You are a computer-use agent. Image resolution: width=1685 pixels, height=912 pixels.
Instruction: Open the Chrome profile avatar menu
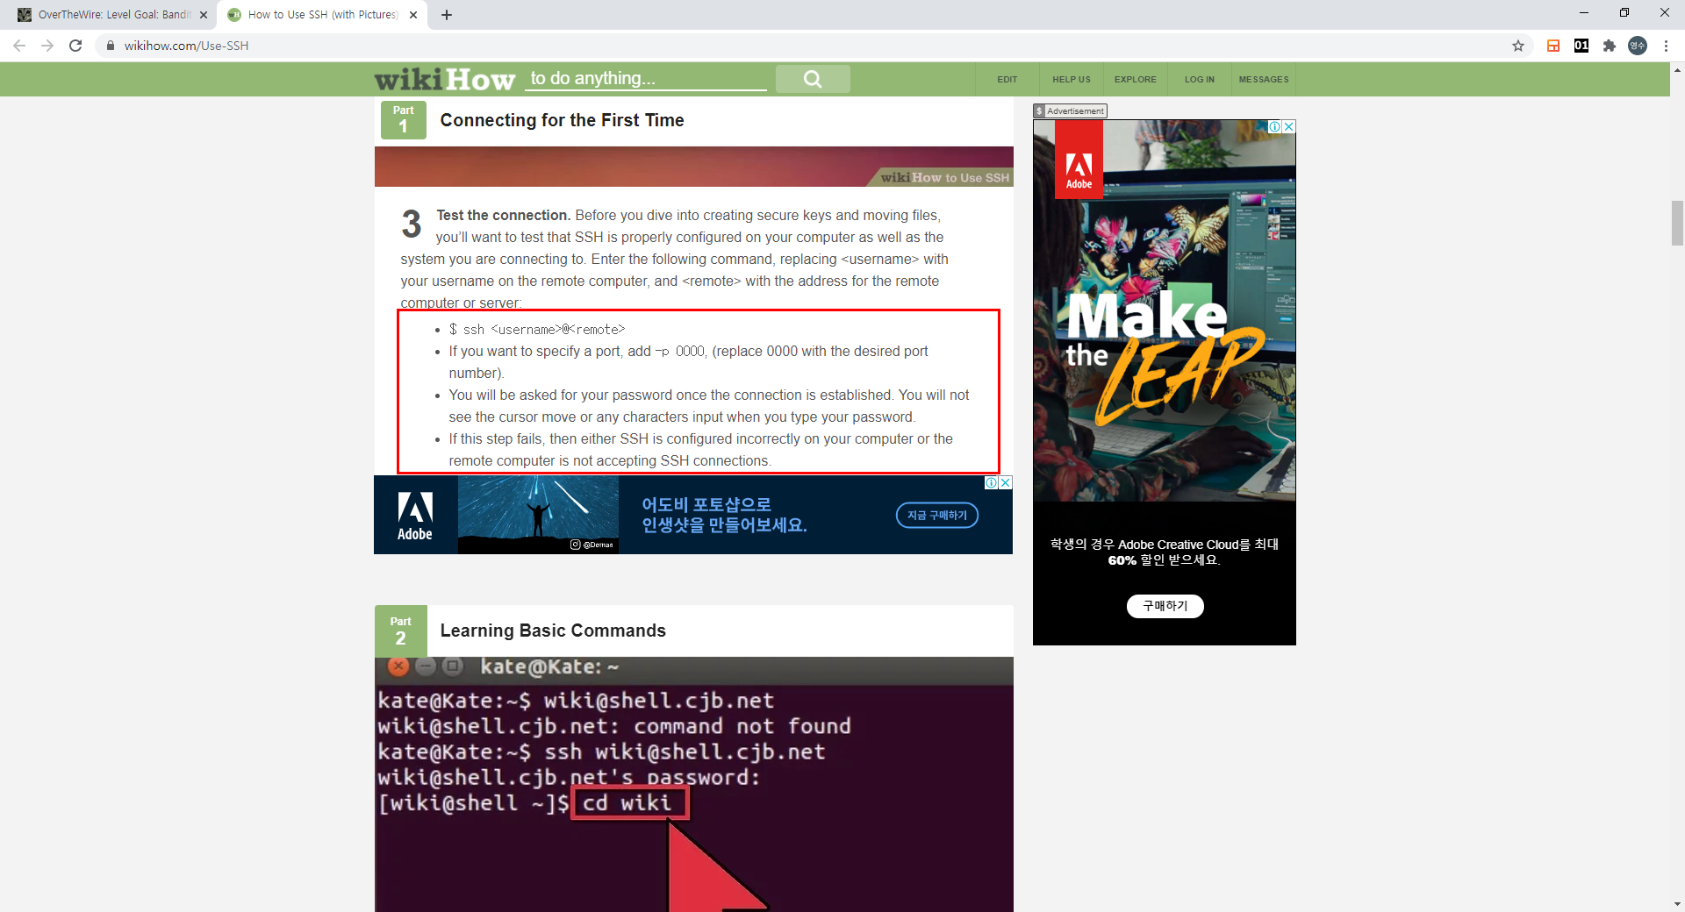[1638, 46]
